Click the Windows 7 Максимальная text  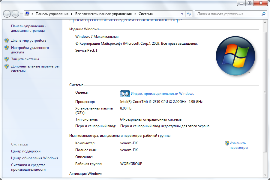tap(97, 37)
